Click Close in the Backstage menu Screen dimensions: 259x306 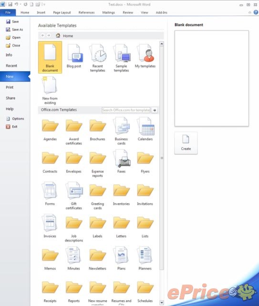coord(13,45)
